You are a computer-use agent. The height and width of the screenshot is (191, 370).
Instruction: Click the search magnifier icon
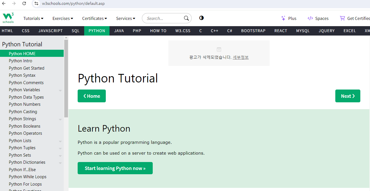point(186,18)
